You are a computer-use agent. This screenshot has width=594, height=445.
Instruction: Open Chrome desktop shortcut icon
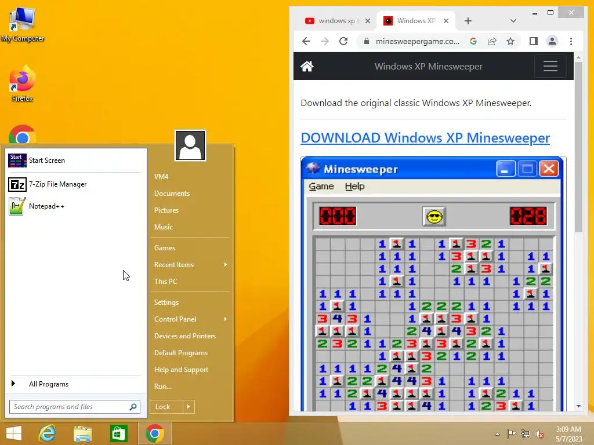pos(23,136)
